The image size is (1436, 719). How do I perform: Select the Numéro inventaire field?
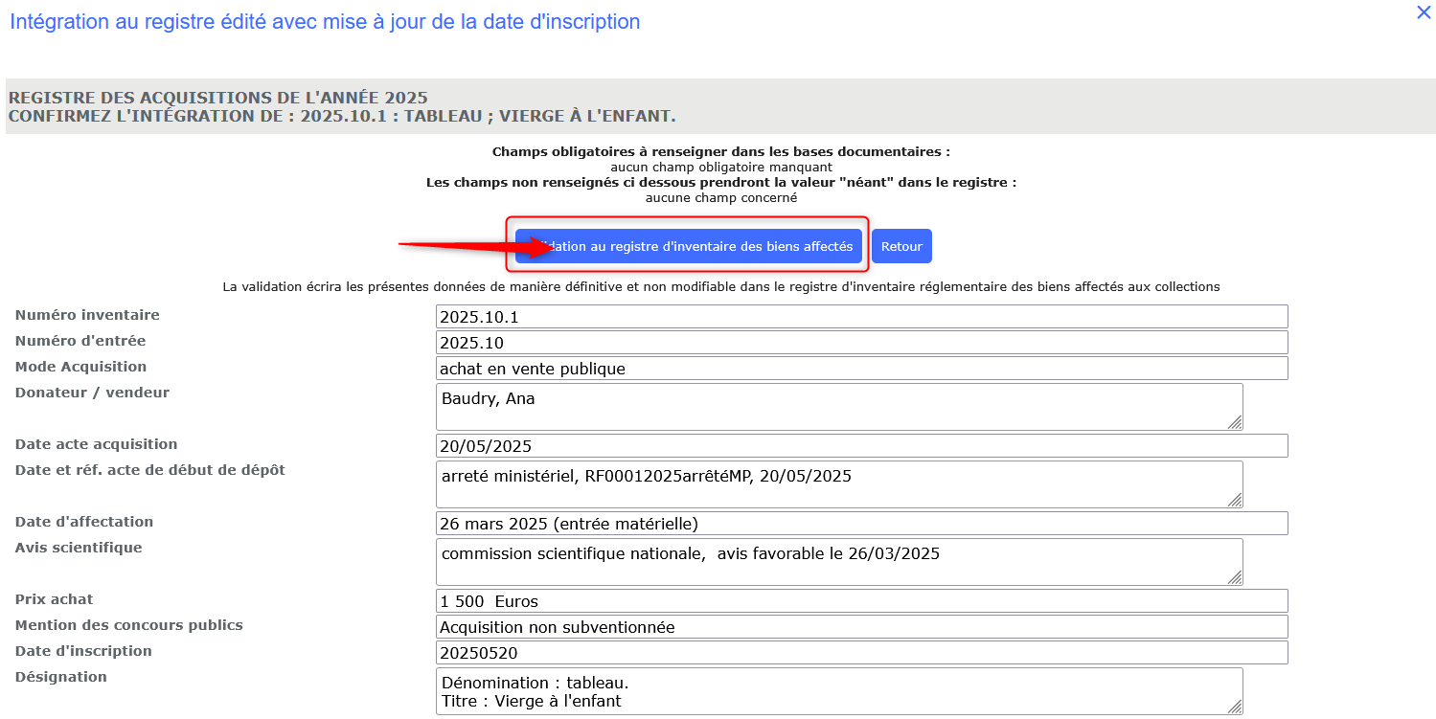(861, 317)
